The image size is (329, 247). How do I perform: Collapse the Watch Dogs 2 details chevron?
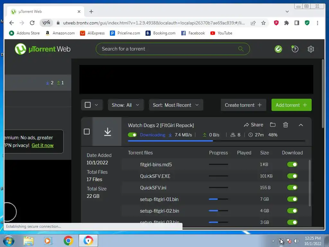point(301,125)
